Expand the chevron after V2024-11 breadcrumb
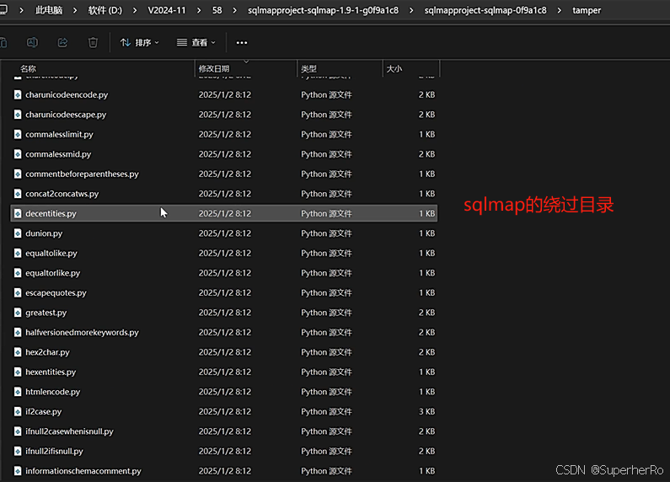 pos(199,10)
